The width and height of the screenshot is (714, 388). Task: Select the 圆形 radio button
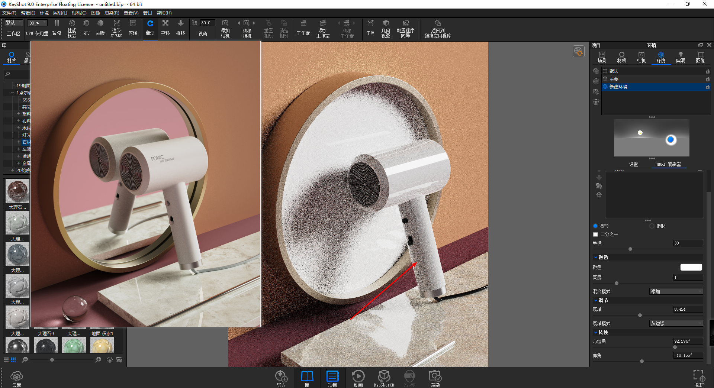point(595,226)
